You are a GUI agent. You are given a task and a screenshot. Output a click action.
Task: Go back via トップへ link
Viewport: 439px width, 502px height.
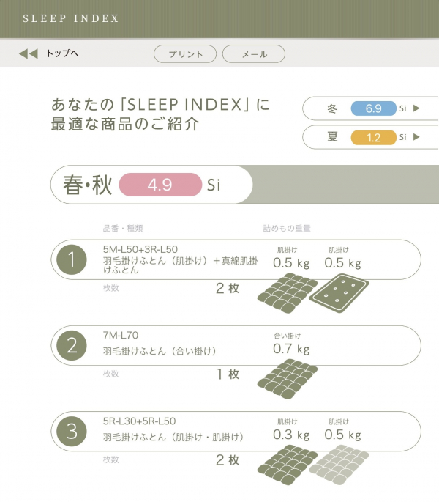pos(62,53)
